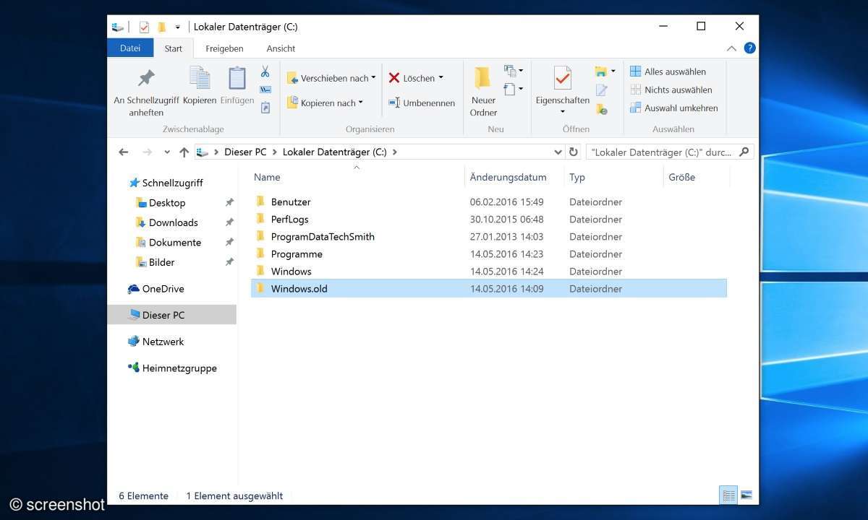The width and height of the screenshot is (868, 520).
Task: Open the quick access toolbar customize dropdown
Action: coord(178,27)
